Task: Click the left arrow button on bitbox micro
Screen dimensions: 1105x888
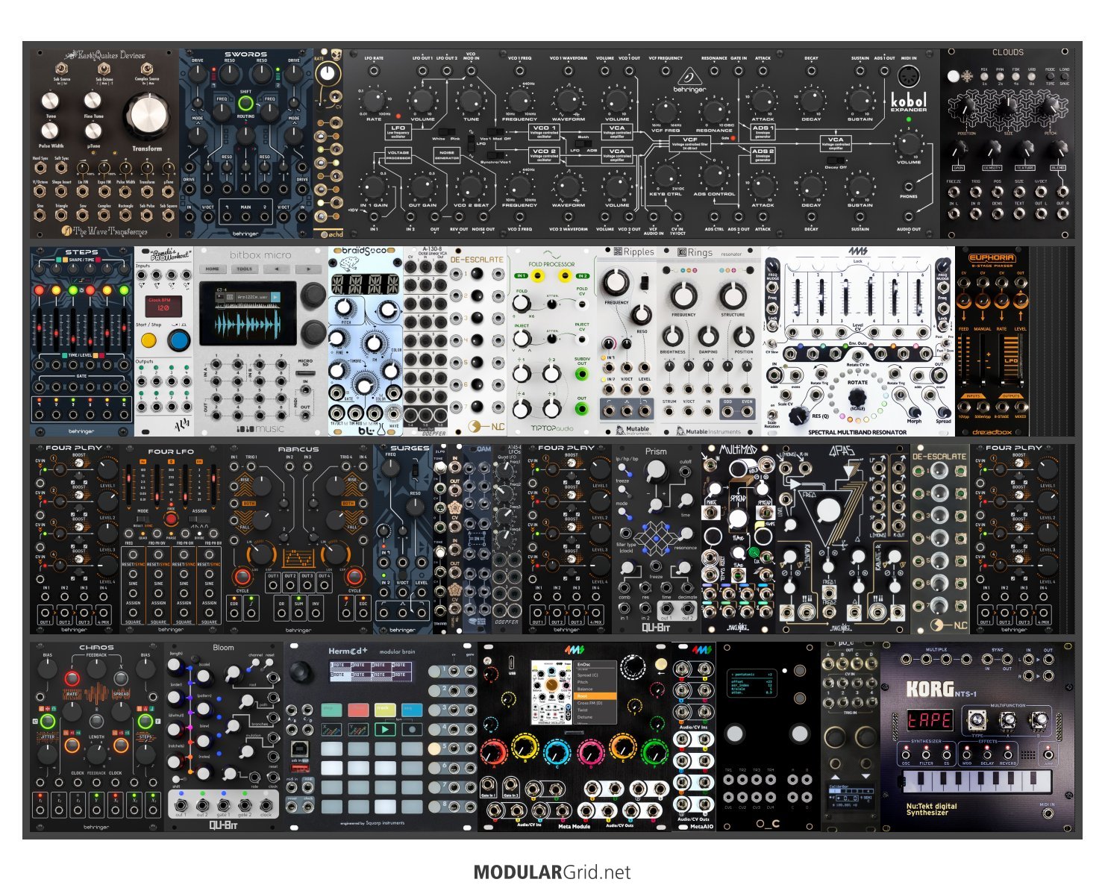Action: [x=275, y=269]
